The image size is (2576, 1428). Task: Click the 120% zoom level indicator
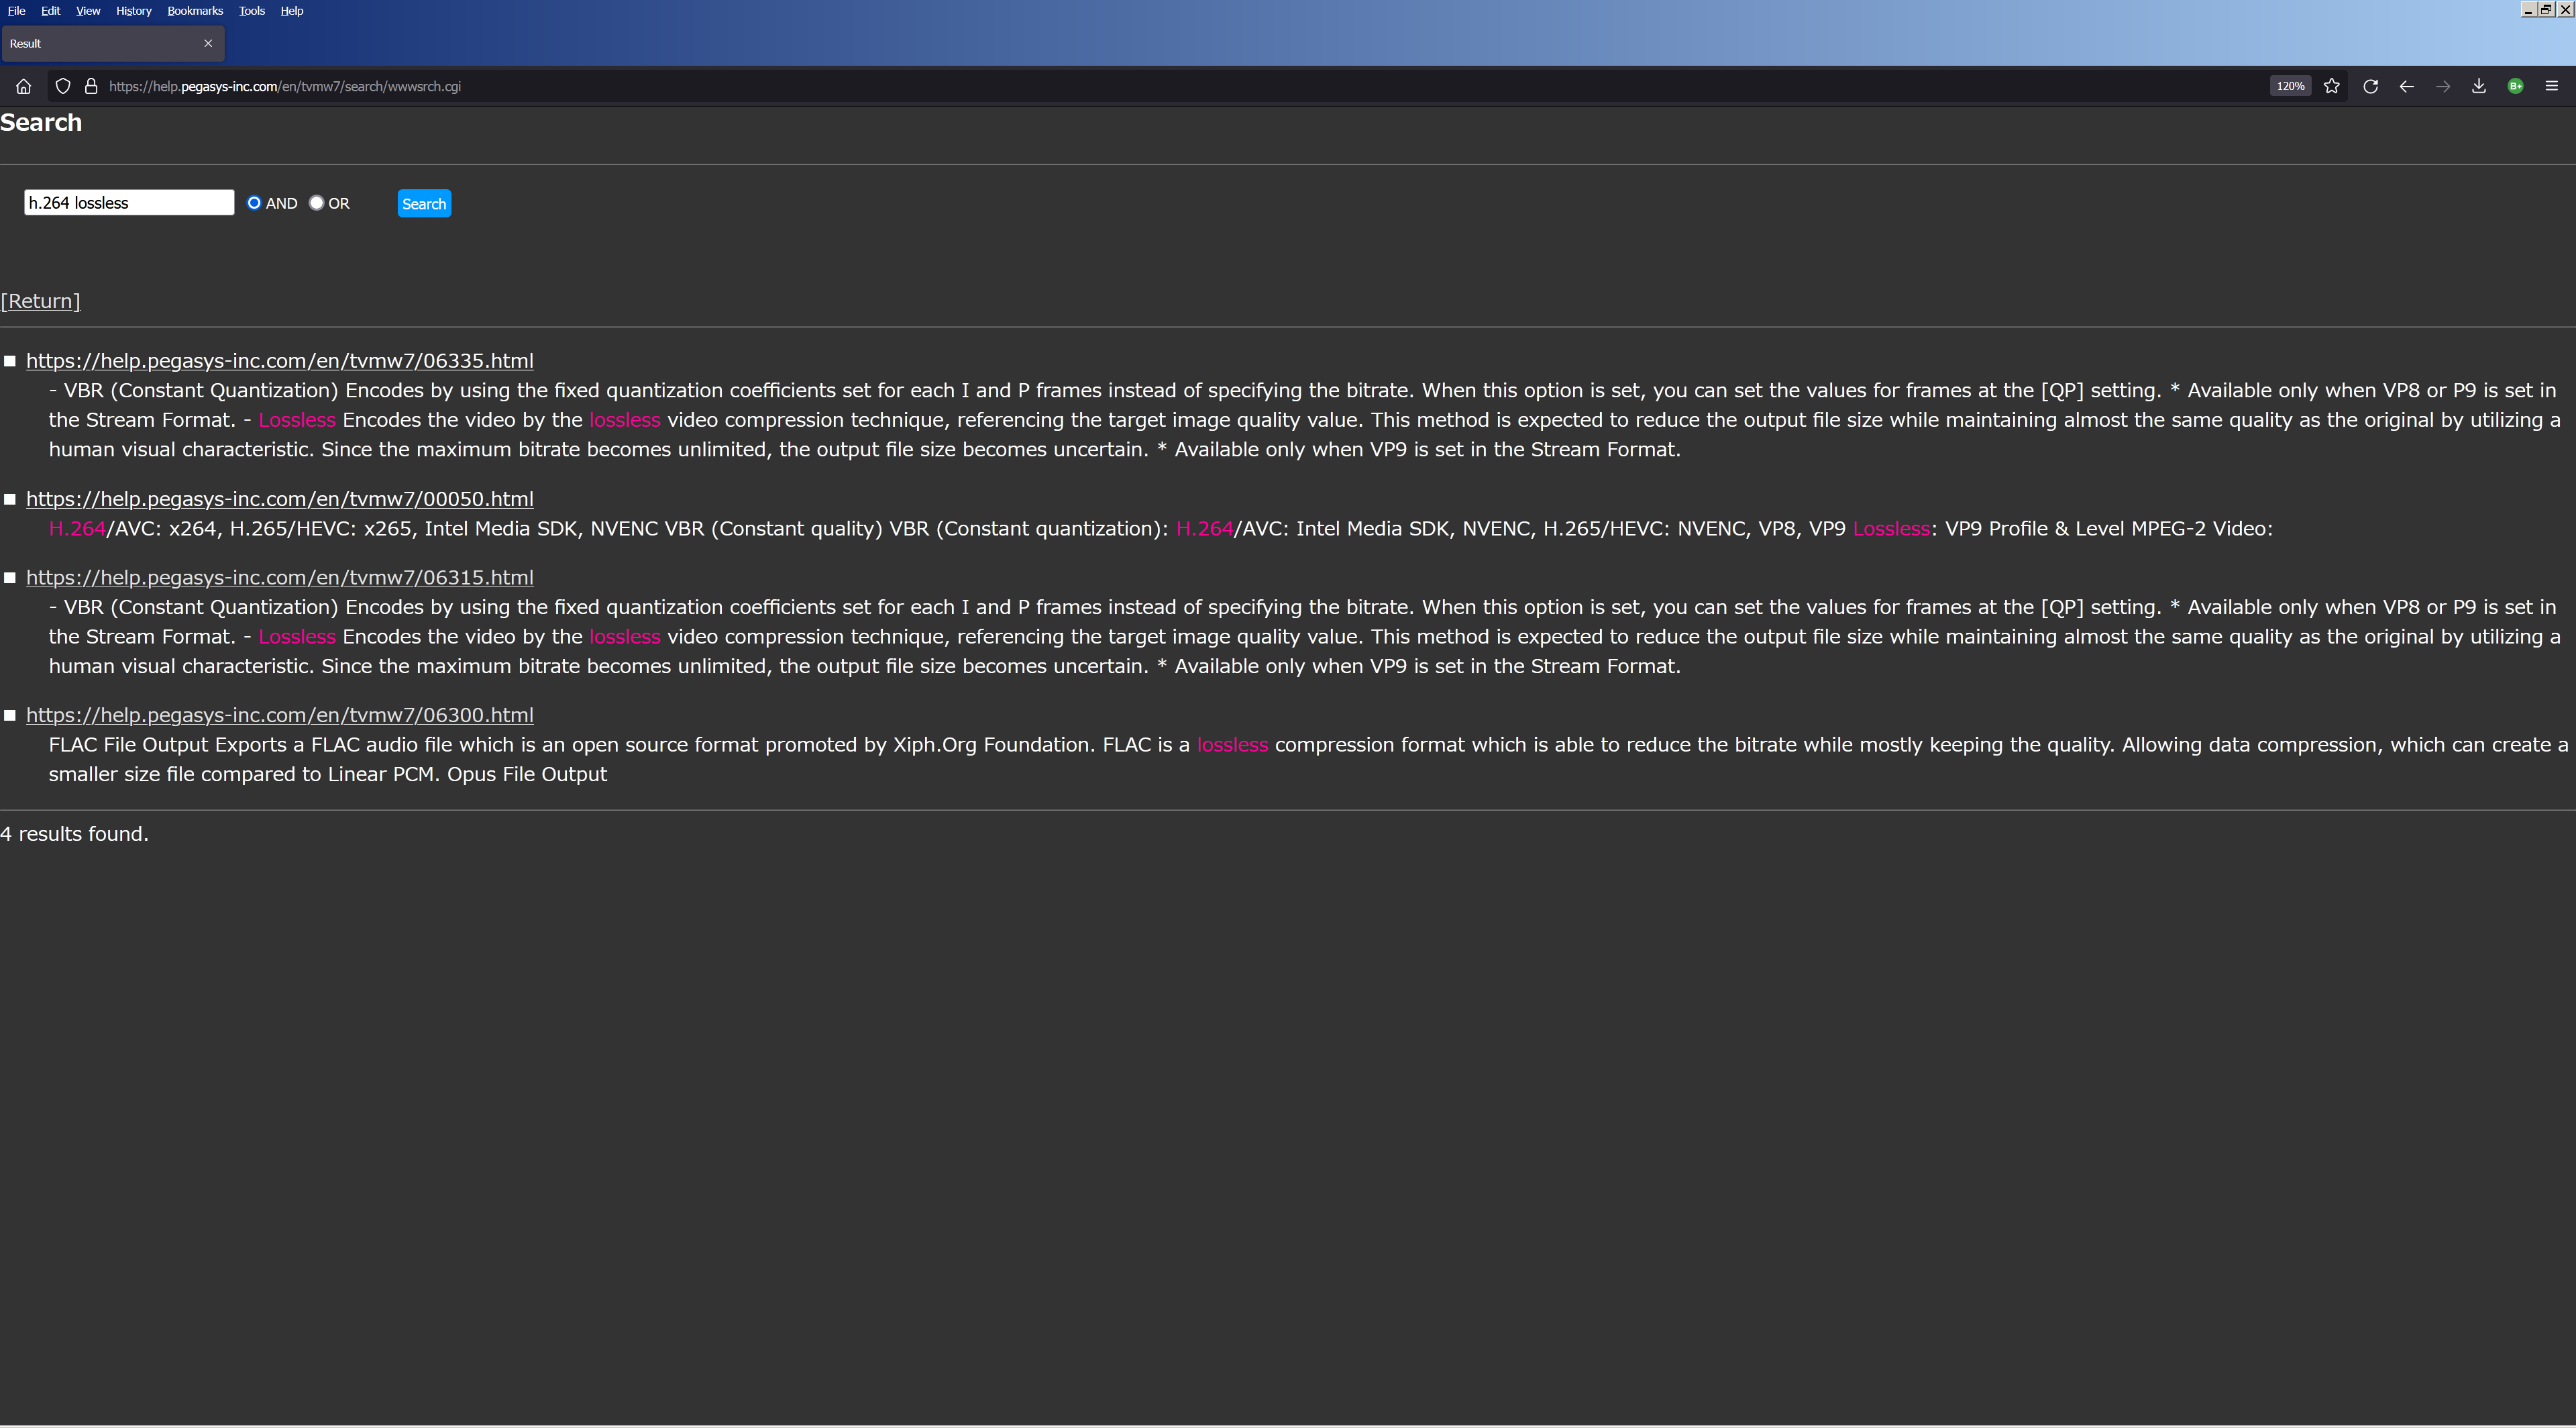(2290, 86)
